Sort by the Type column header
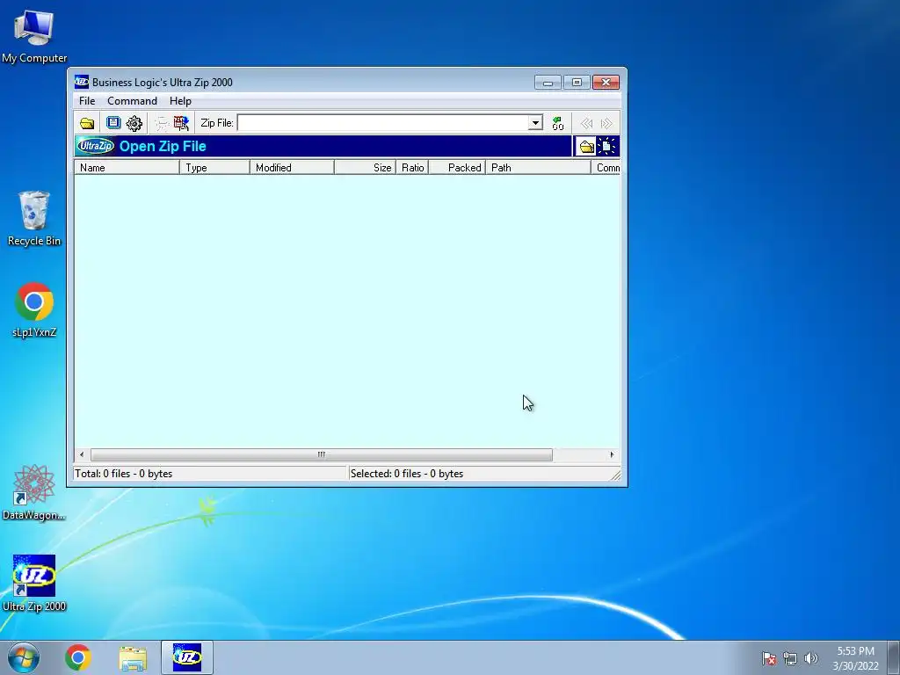The image size is (900, 675). click(214, 168)
